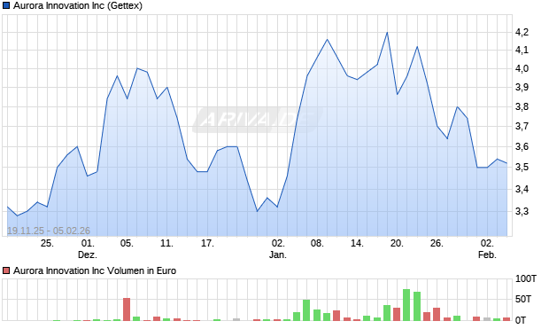Select the title 'Aurora Innovation Inc (Gettex)'
The width and height of the screenshot is (549, 329).
tap(78, 5)
